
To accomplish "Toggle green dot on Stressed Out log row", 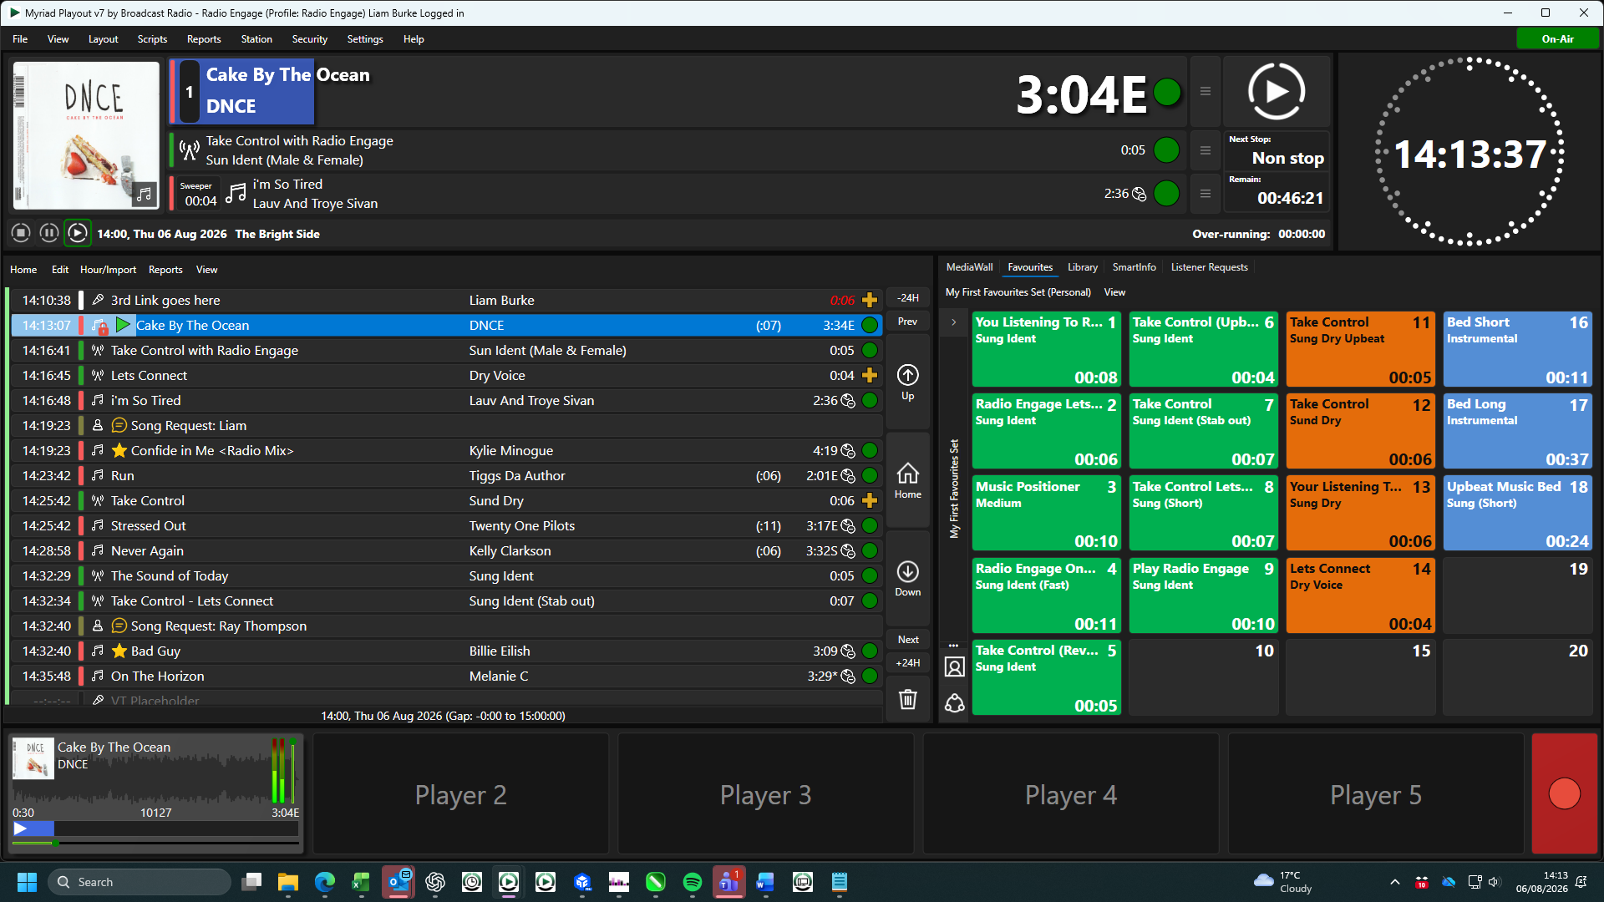I will click(870, 526).
